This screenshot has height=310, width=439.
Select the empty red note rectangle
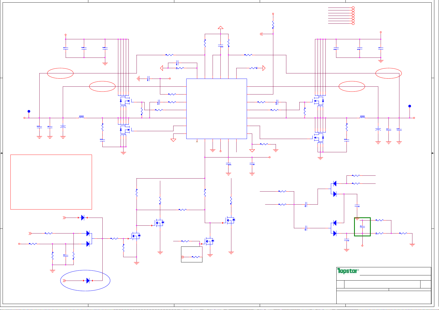point(51,182)
